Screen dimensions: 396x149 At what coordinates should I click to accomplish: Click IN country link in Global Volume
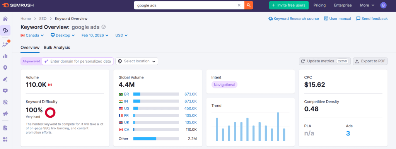(x=126, y=101)
